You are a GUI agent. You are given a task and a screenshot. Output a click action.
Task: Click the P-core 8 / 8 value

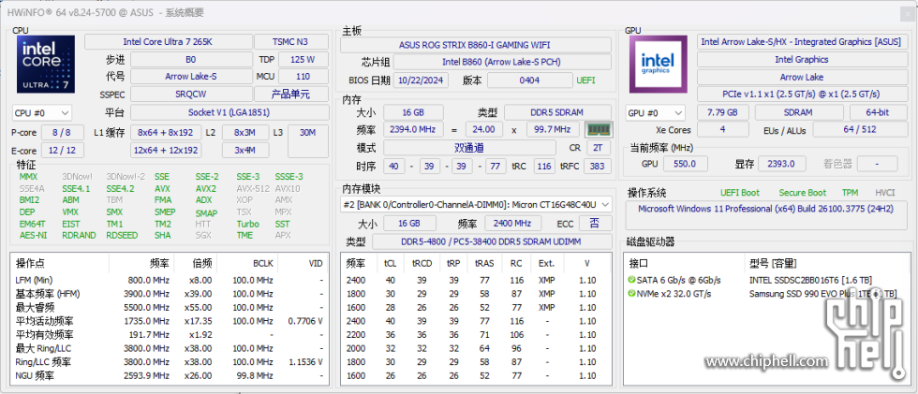[65, 133]
